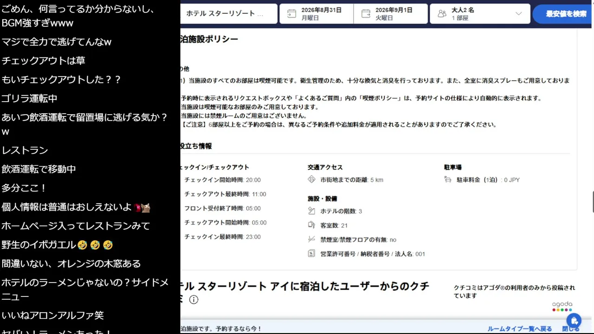The image size is (594, 334).
Task: Click the 禁煙室 non-smoking icon
Action: tap(311, 239)
